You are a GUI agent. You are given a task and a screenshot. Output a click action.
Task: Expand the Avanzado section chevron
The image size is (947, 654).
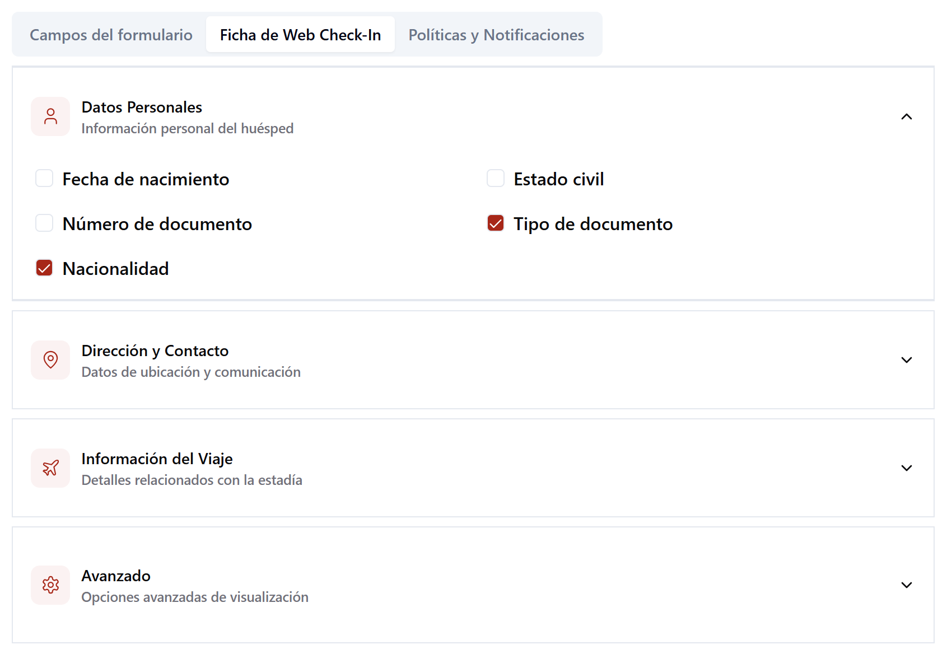click(906, 585)
